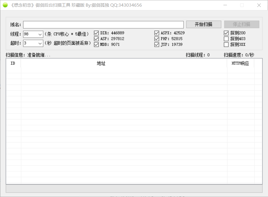Uncheck the ASP: 297812 dictionary checkbox

click(96, 38)
